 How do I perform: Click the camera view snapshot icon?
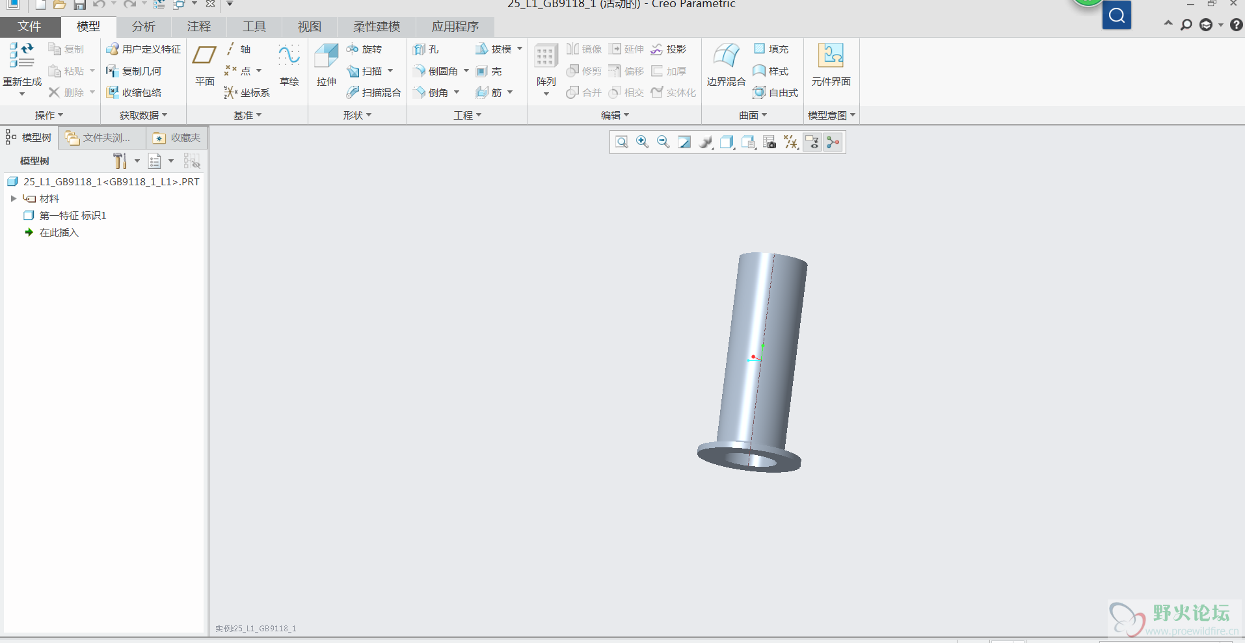point(770,142)
